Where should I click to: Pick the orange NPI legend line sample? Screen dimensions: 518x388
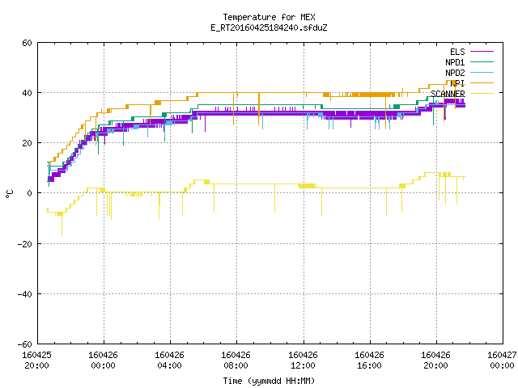[482, 82]
